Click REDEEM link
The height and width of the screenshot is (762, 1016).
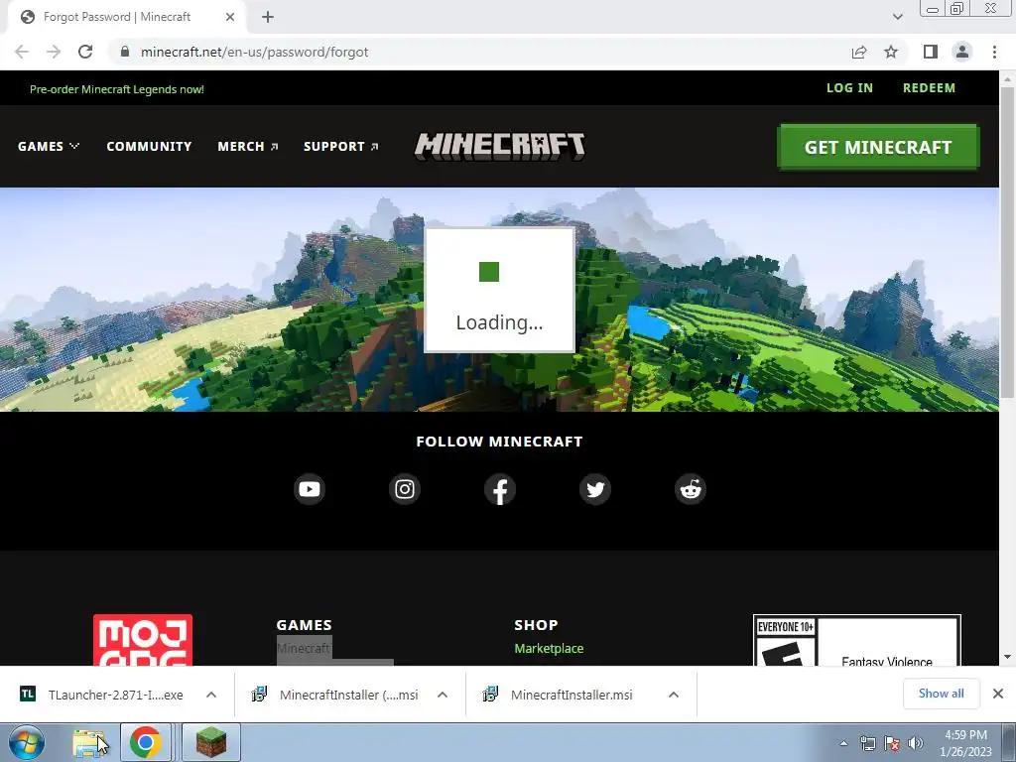point(929,88)
